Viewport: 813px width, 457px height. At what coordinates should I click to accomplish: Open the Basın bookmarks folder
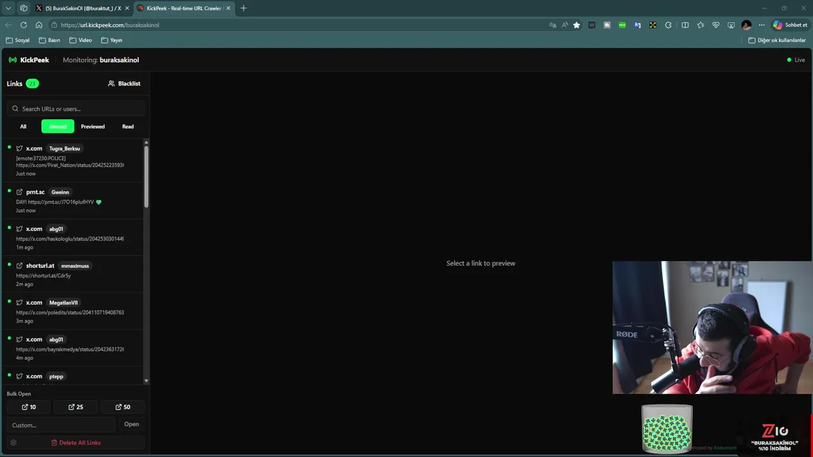coord(50,40)
